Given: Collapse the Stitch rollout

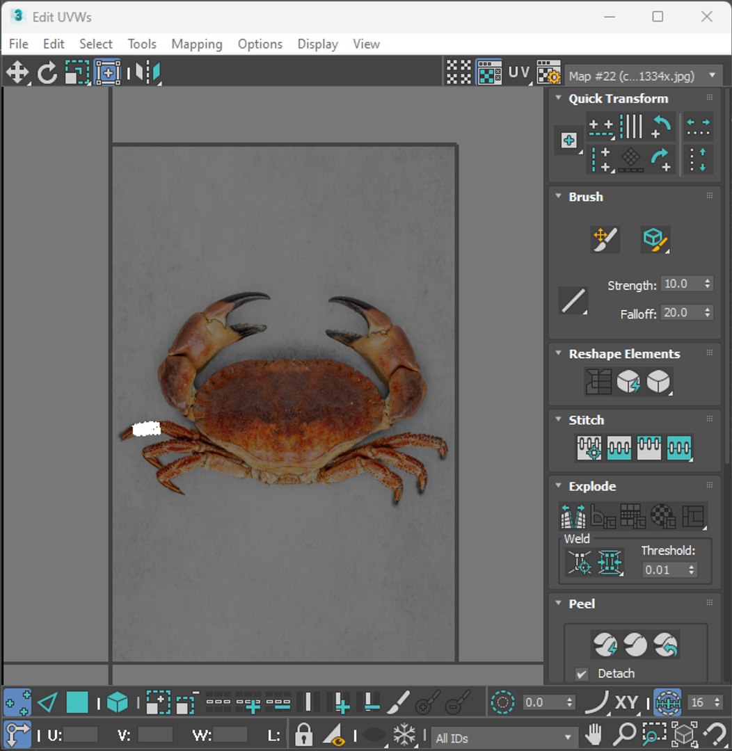Looking at the screenshot, I should coord(558,419).
